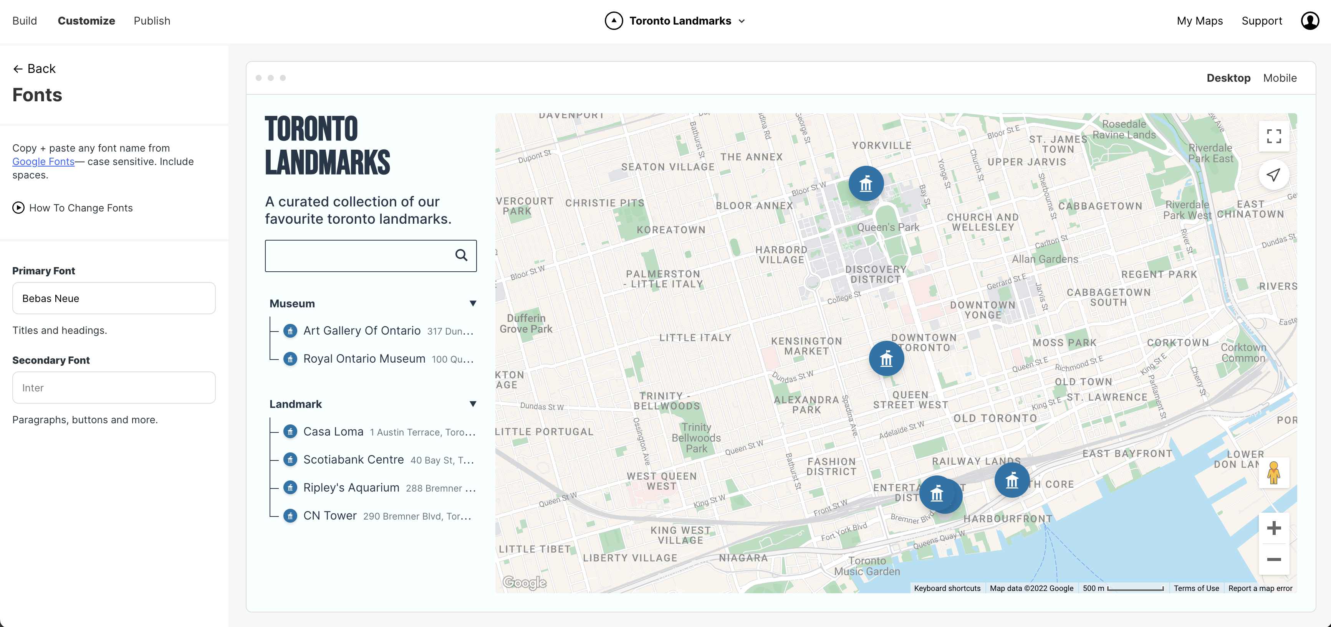The width and height of the screenshot is (1331, 627).
Task: Click the museum icon beside Art Gallery Of Ontario
Action: (x=290, y=330)
